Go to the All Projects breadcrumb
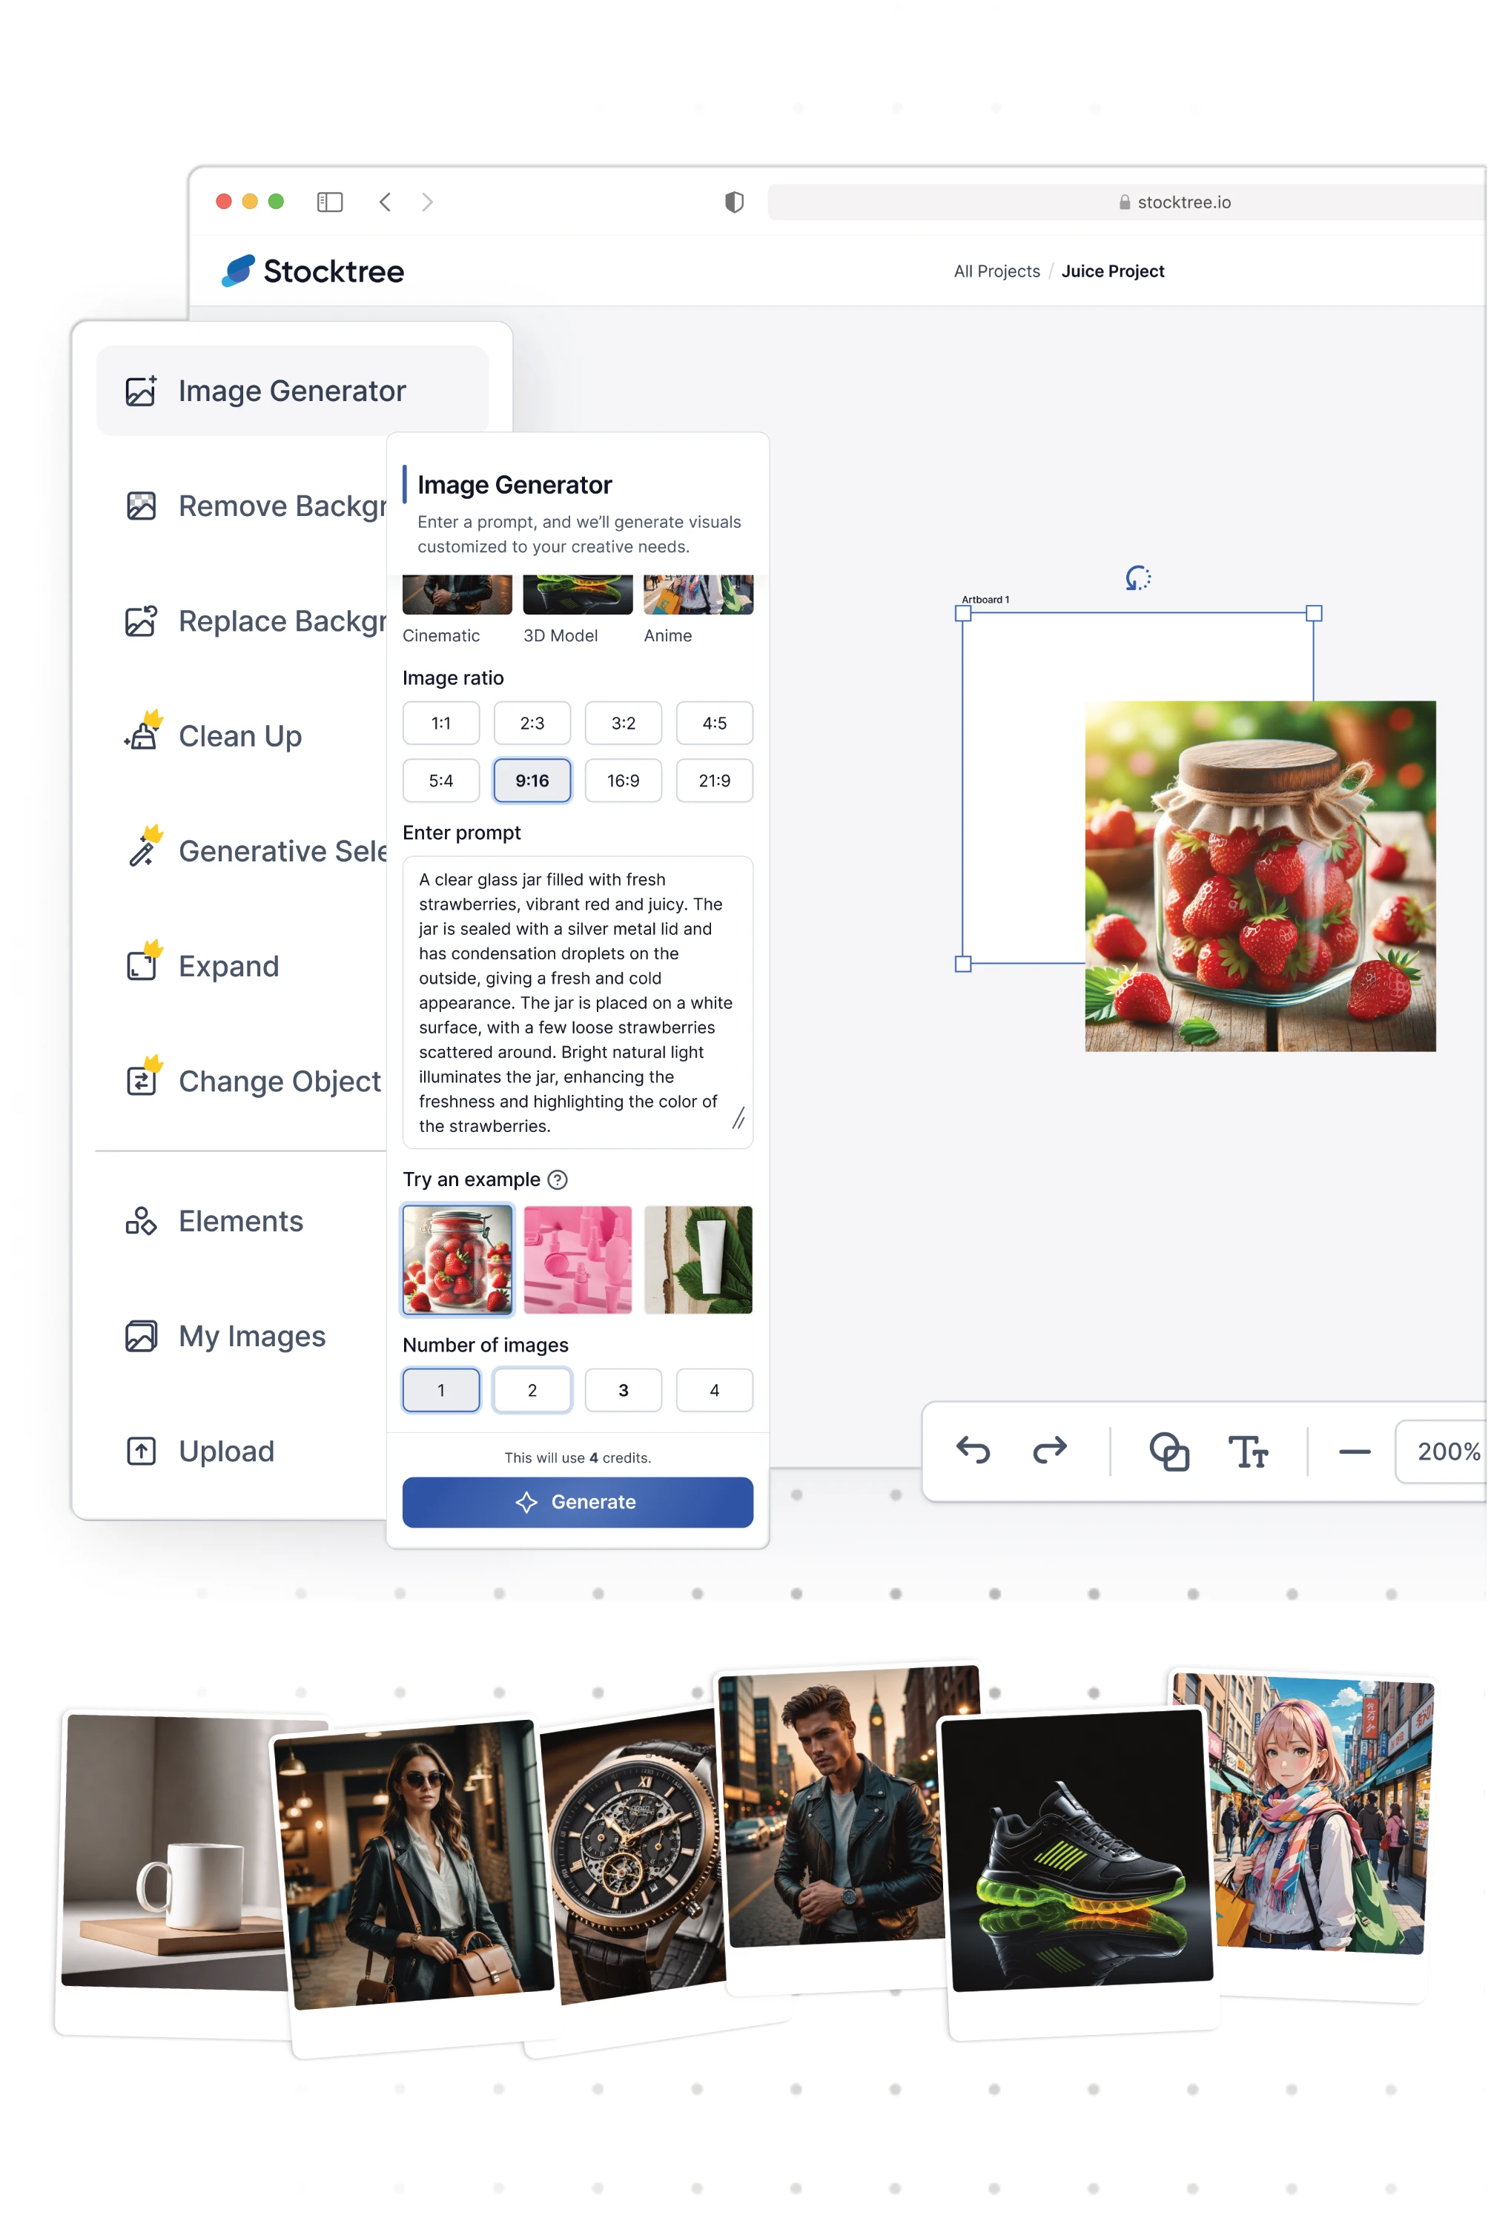This screenshot has height=2224, width=1491. point(996,271)
